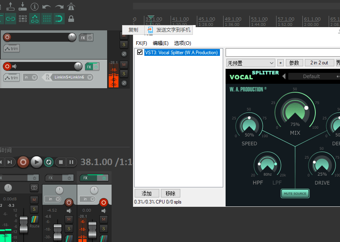Click the previous preset arrow beside Default
Viewport: 340px width, 242px height.
point(284,76)
